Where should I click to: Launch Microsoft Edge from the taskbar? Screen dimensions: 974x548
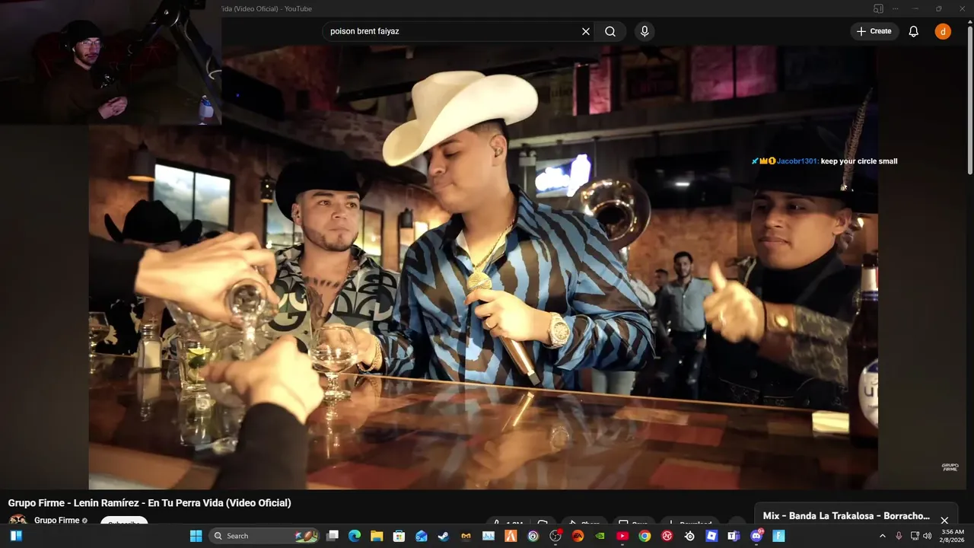[355, 536]
